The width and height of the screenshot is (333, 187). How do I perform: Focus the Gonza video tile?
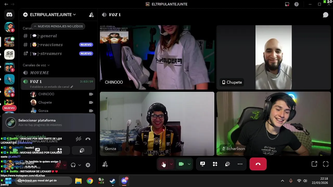(x=157, y=124)
